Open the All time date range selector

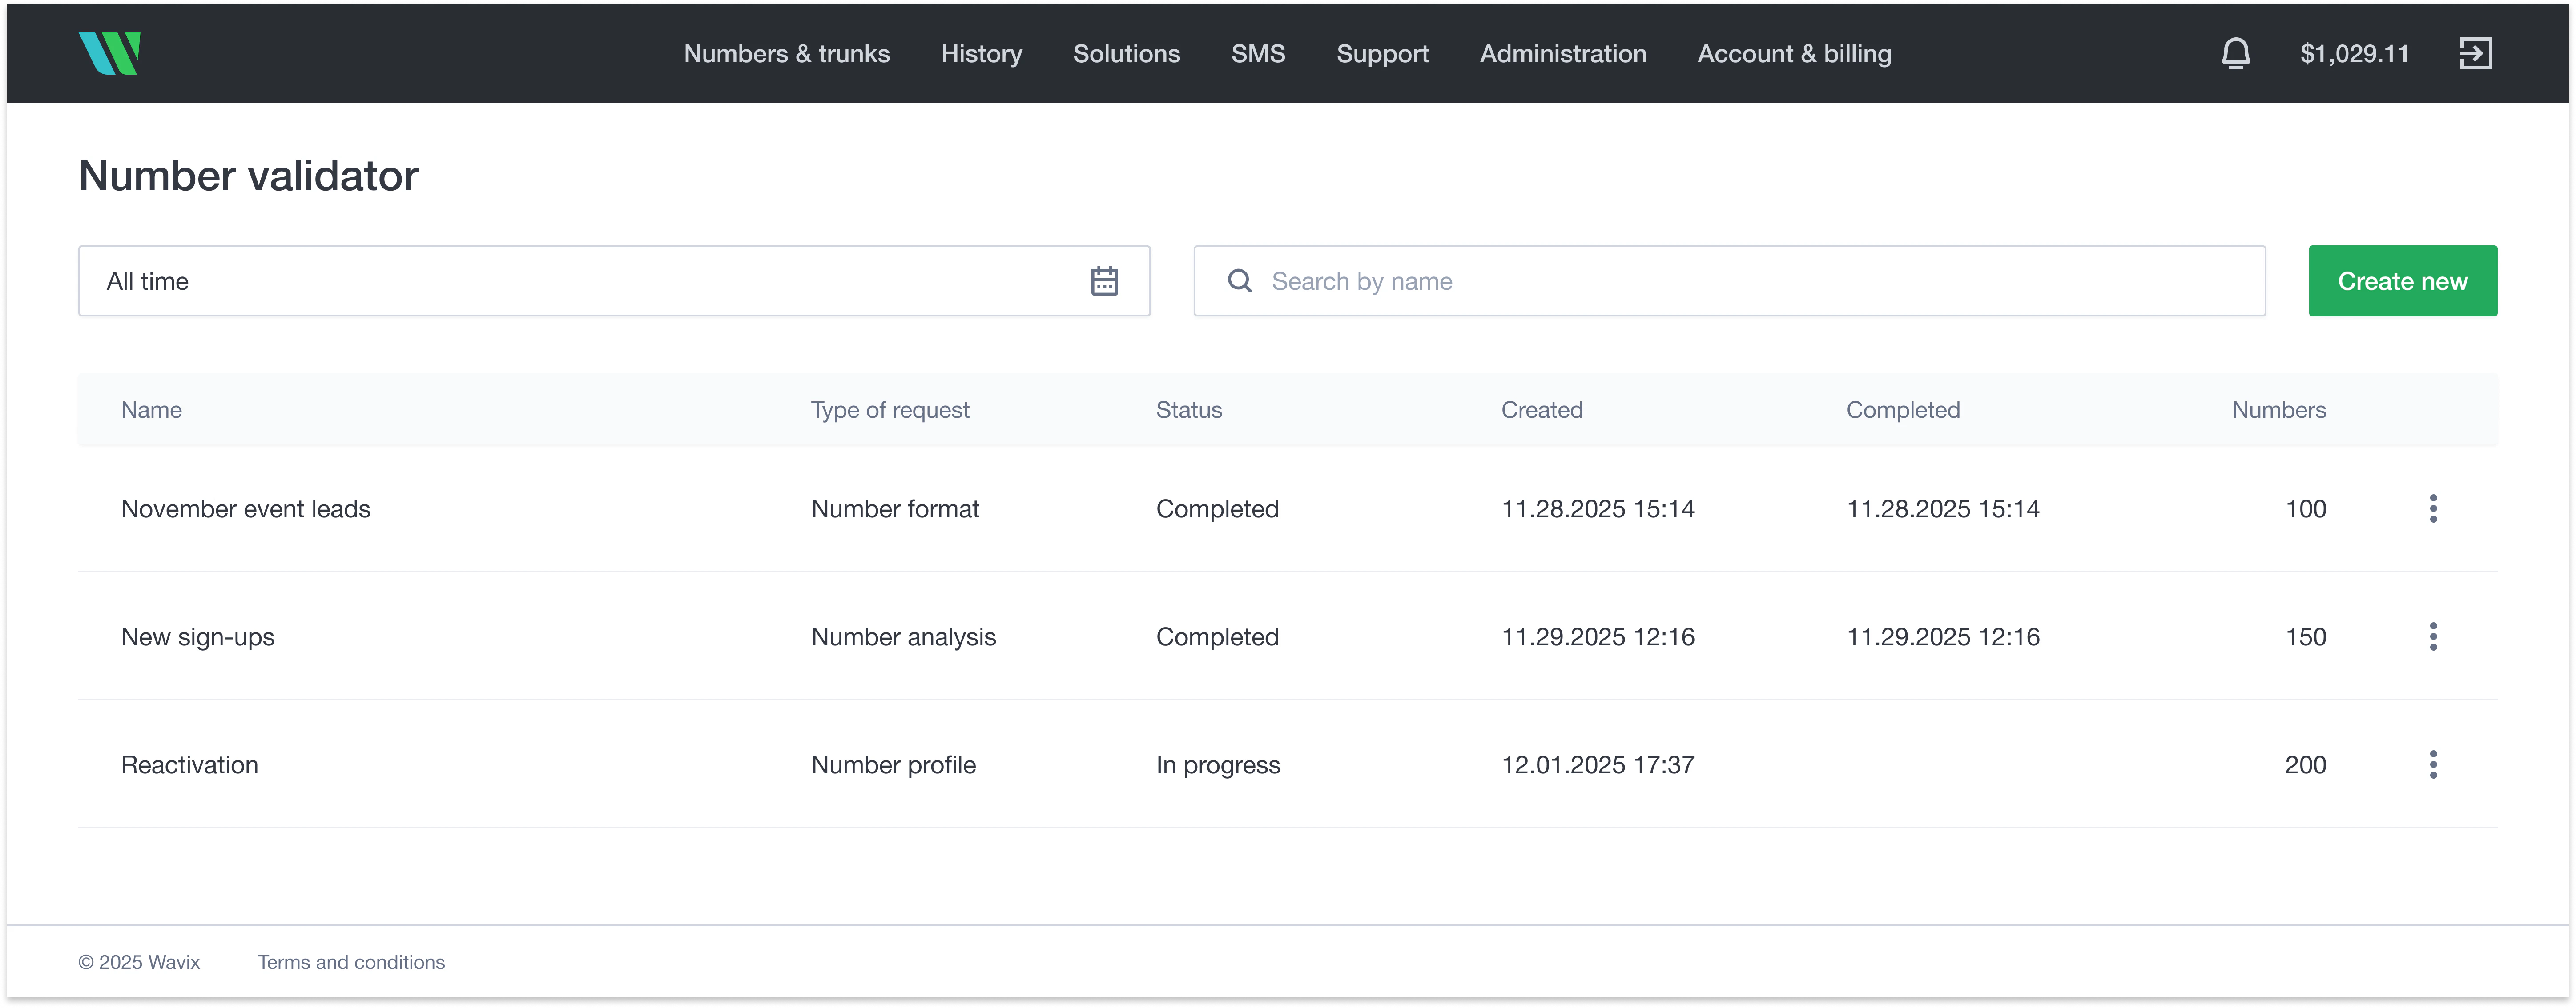[x=614, y=281]
